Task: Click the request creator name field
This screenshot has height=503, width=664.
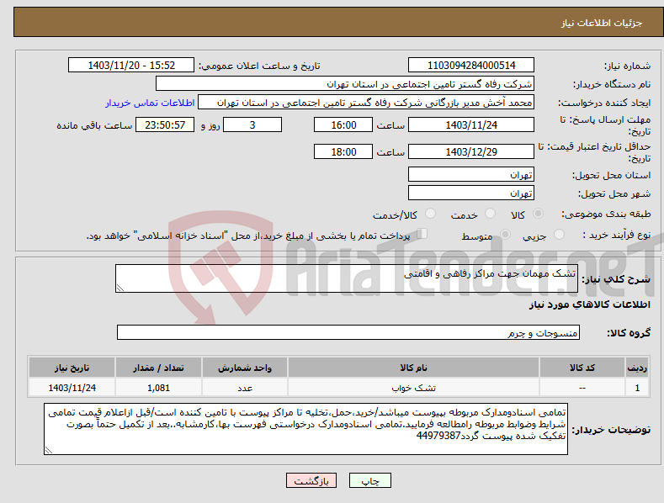Action: click(x=366, y=103)
